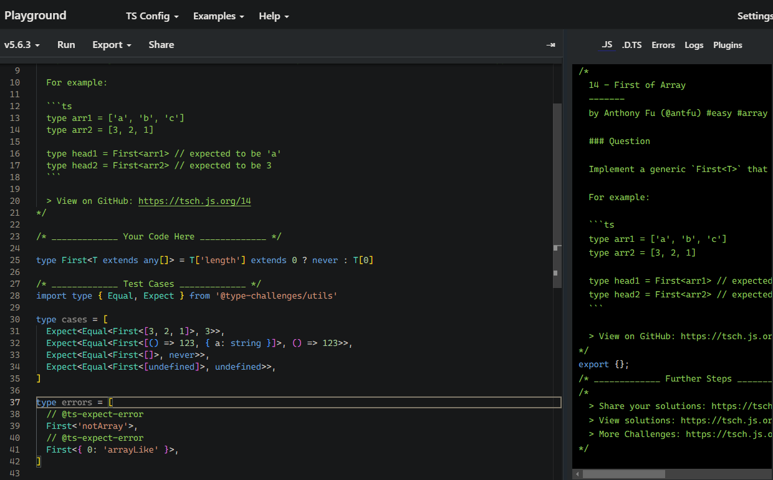Viewport: 773px width, 480px height.
Task: Follow the tsch.js.org/14 link in the editor
Action: point(194,201)
